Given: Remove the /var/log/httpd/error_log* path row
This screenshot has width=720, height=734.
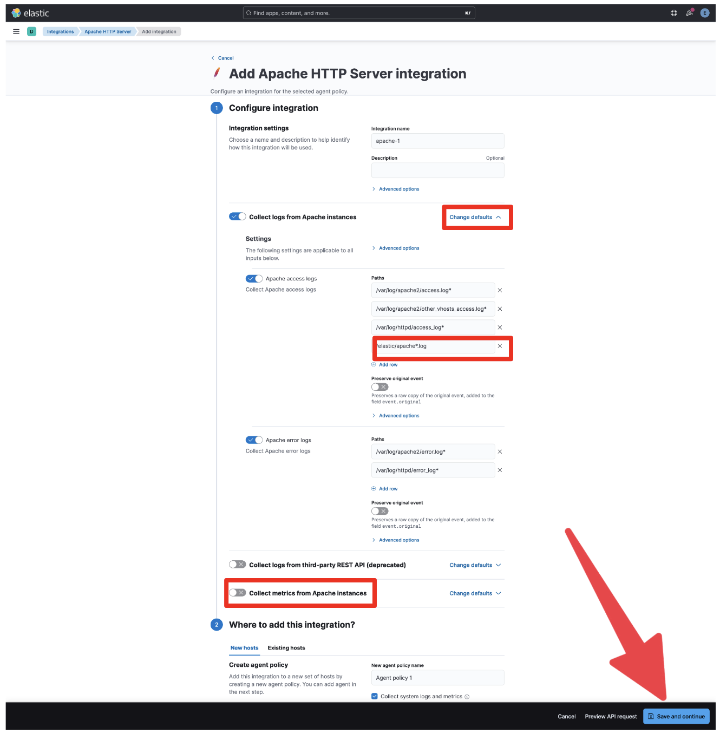Looking at the screenshot, I should 500,470.
